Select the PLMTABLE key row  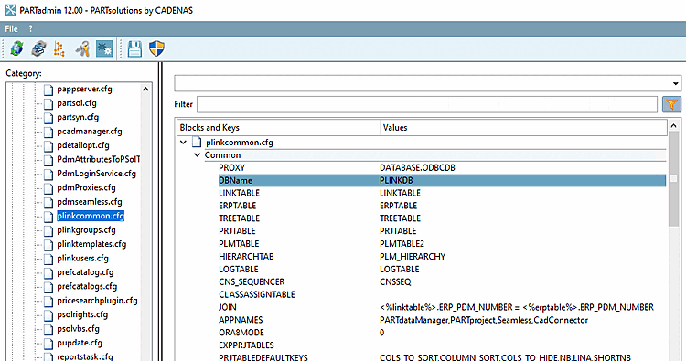pos(442,243)
